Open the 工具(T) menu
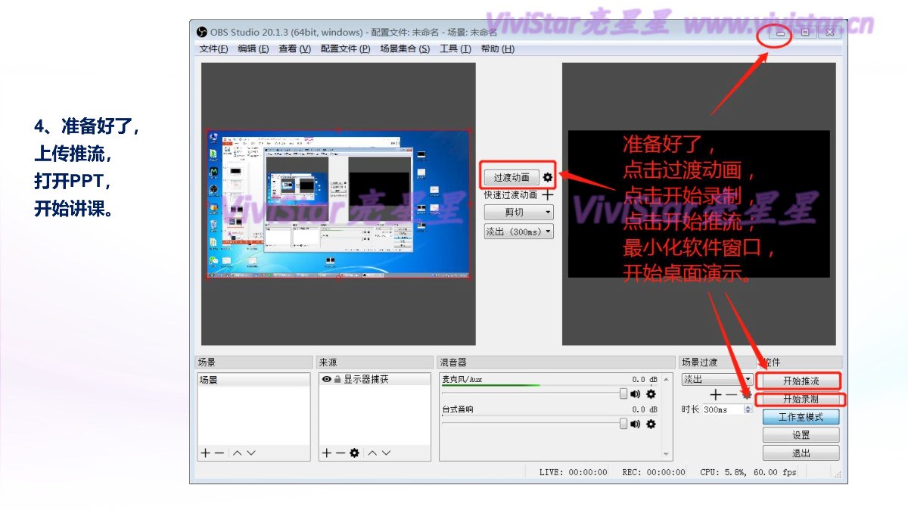 [x=455, y=49]
